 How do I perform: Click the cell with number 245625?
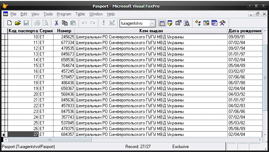(64, 37)
